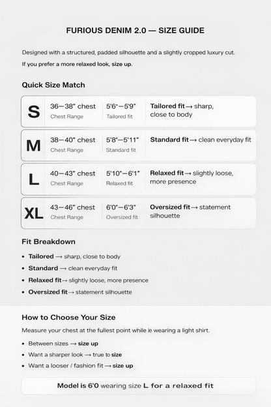
Task: Click the 43–46" chest measurement
Action: (x=72, y=207)
